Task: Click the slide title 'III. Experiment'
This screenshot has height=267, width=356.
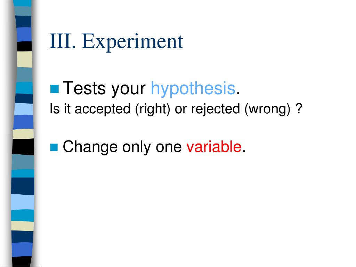Action: point(116,42)
